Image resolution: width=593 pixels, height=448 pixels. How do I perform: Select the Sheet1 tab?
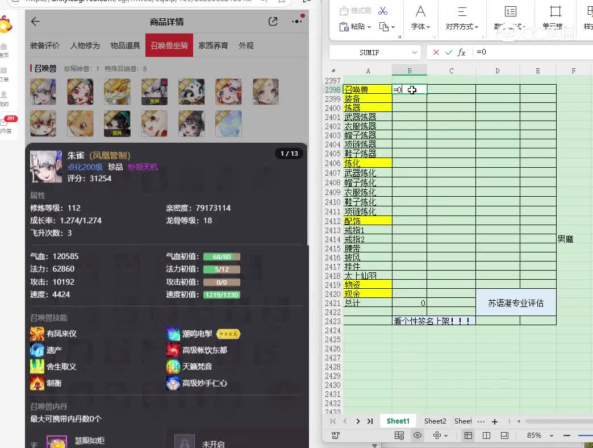pos(398,421)
